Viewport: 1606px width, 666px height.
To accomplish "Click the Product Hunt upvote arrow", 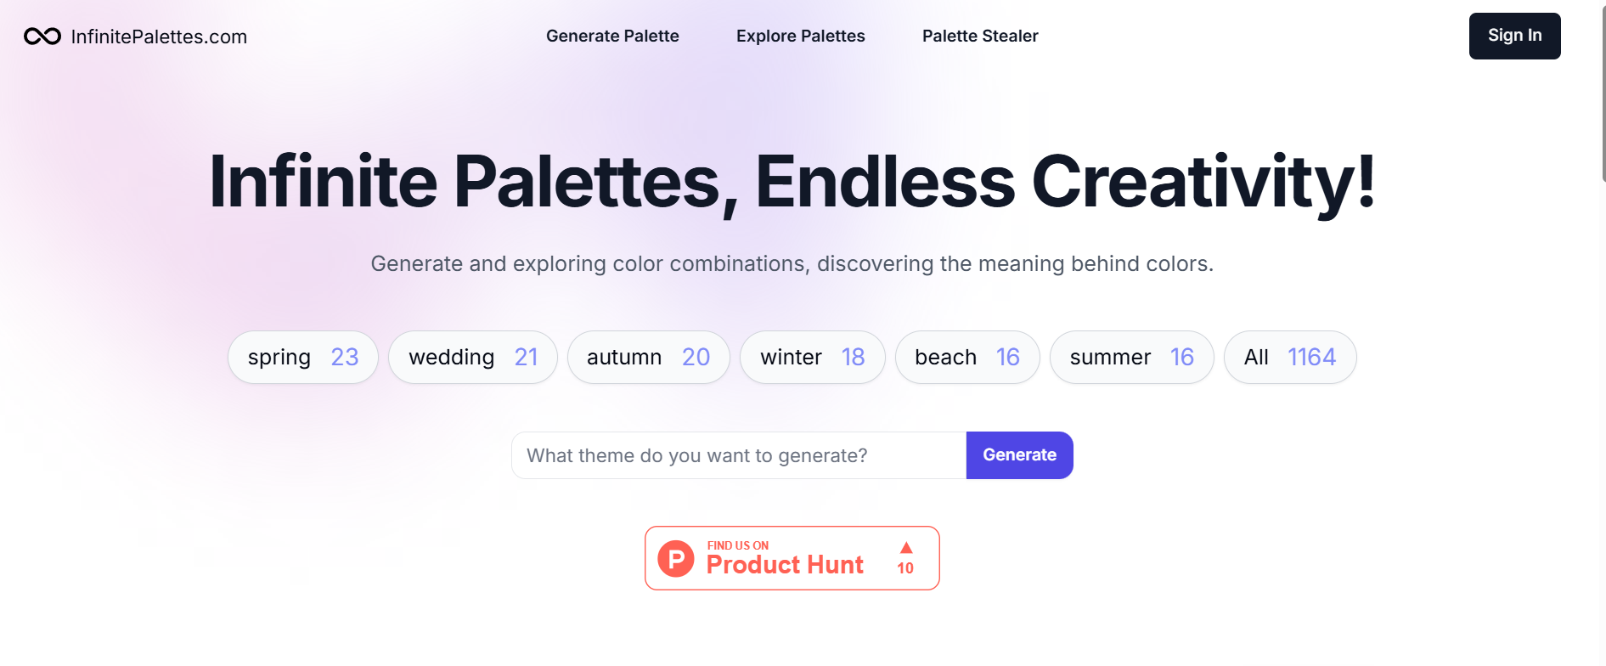I will [906, 548].
